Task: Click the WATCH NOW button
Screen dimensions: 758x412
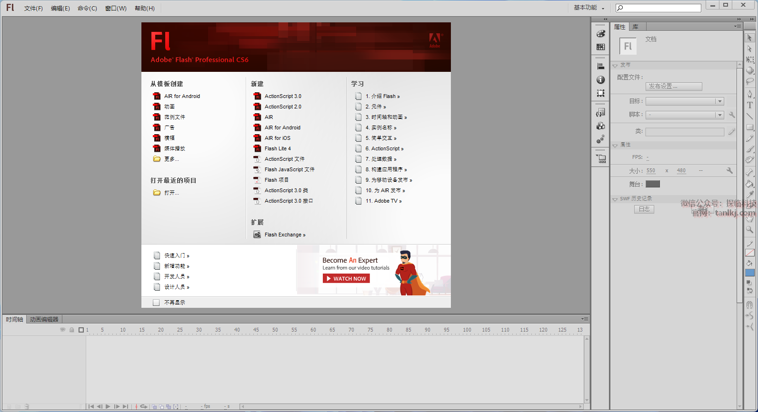Action: pyautogui.click(x=346, y=278)
